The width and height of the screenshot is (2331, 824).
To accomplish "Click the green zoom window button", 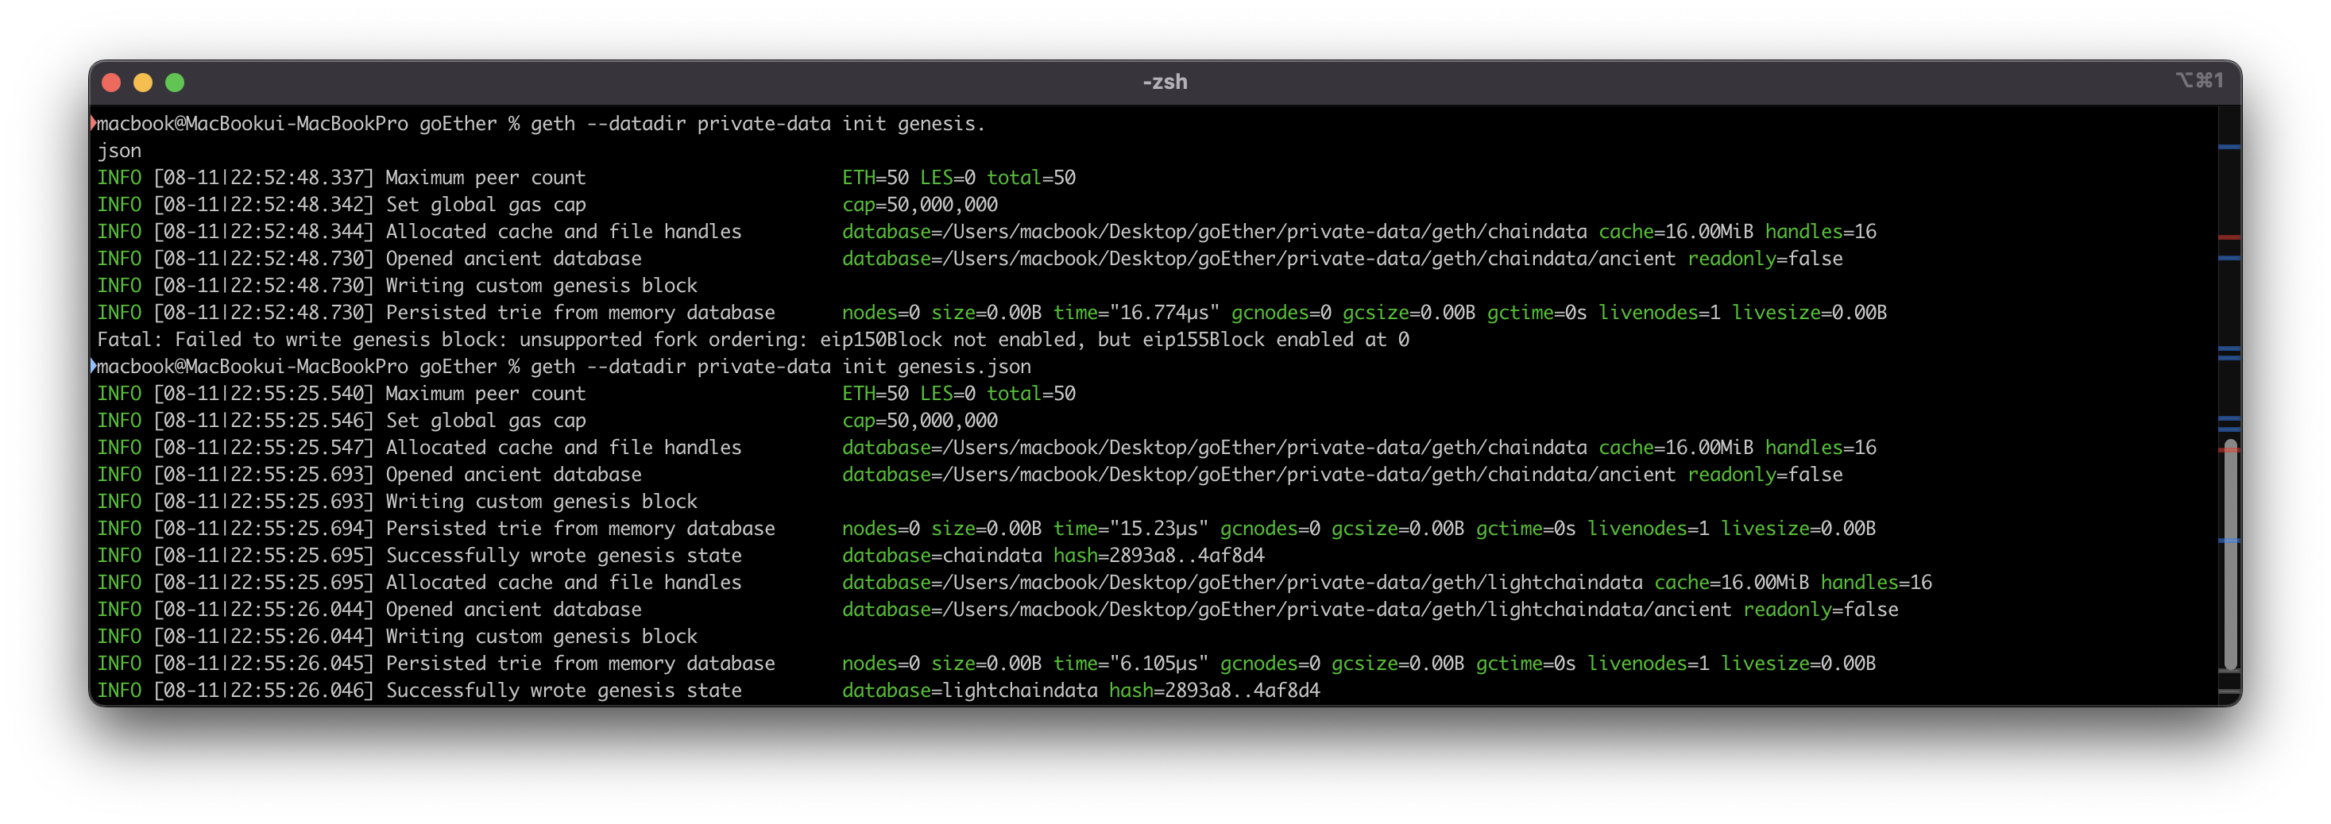I will (x=175, y=83).
